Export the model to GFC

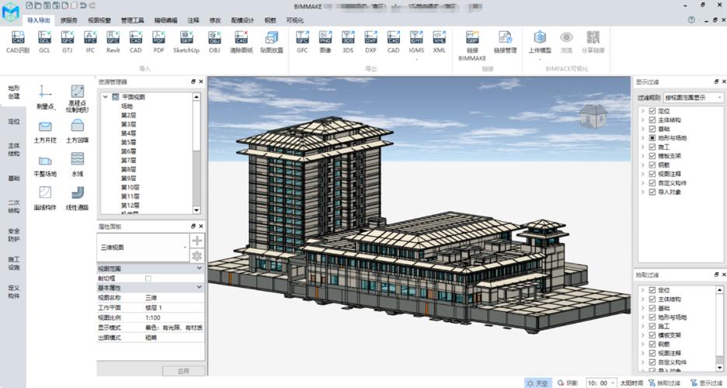(302, 42)
